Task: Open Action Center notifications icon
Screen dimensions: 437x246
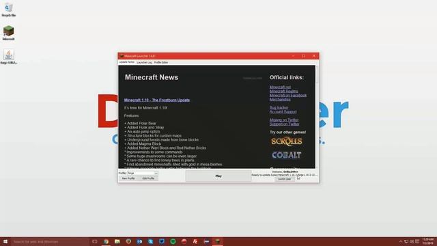Action: [417, 241]
